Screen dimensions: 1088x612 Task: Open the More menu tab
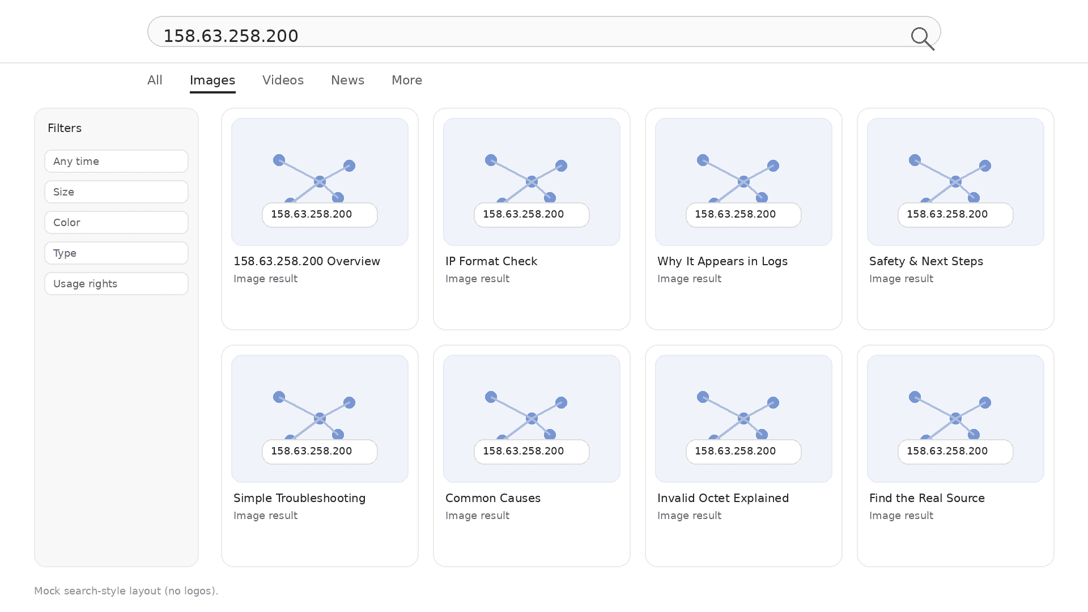(x=406, y=80)
